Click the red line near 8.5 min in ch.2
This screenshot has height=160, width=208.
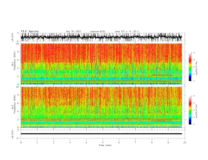coord(162,121)
